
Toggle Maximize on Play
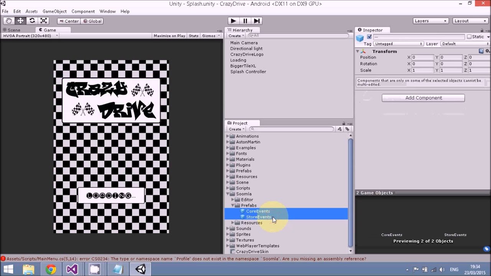coord(169,36)
